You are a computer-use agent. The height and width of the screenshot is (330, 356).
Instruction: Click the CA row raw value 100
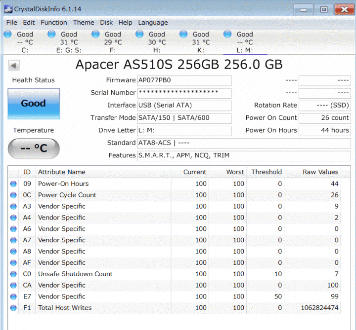point(333,285)
